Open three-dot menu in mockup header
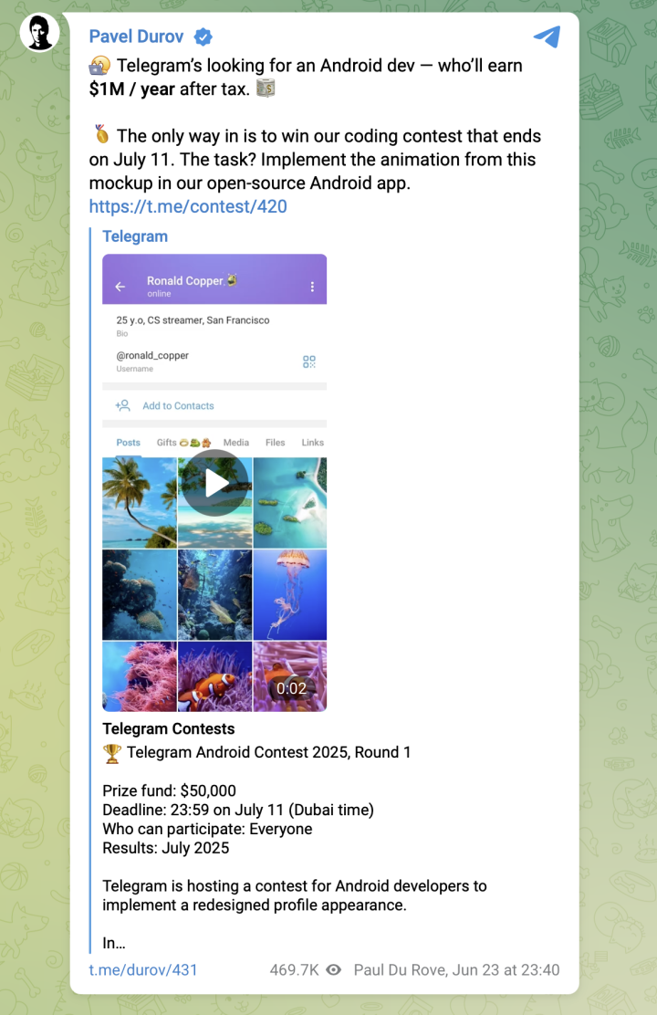657x1015 pixels. click(312, 286)
